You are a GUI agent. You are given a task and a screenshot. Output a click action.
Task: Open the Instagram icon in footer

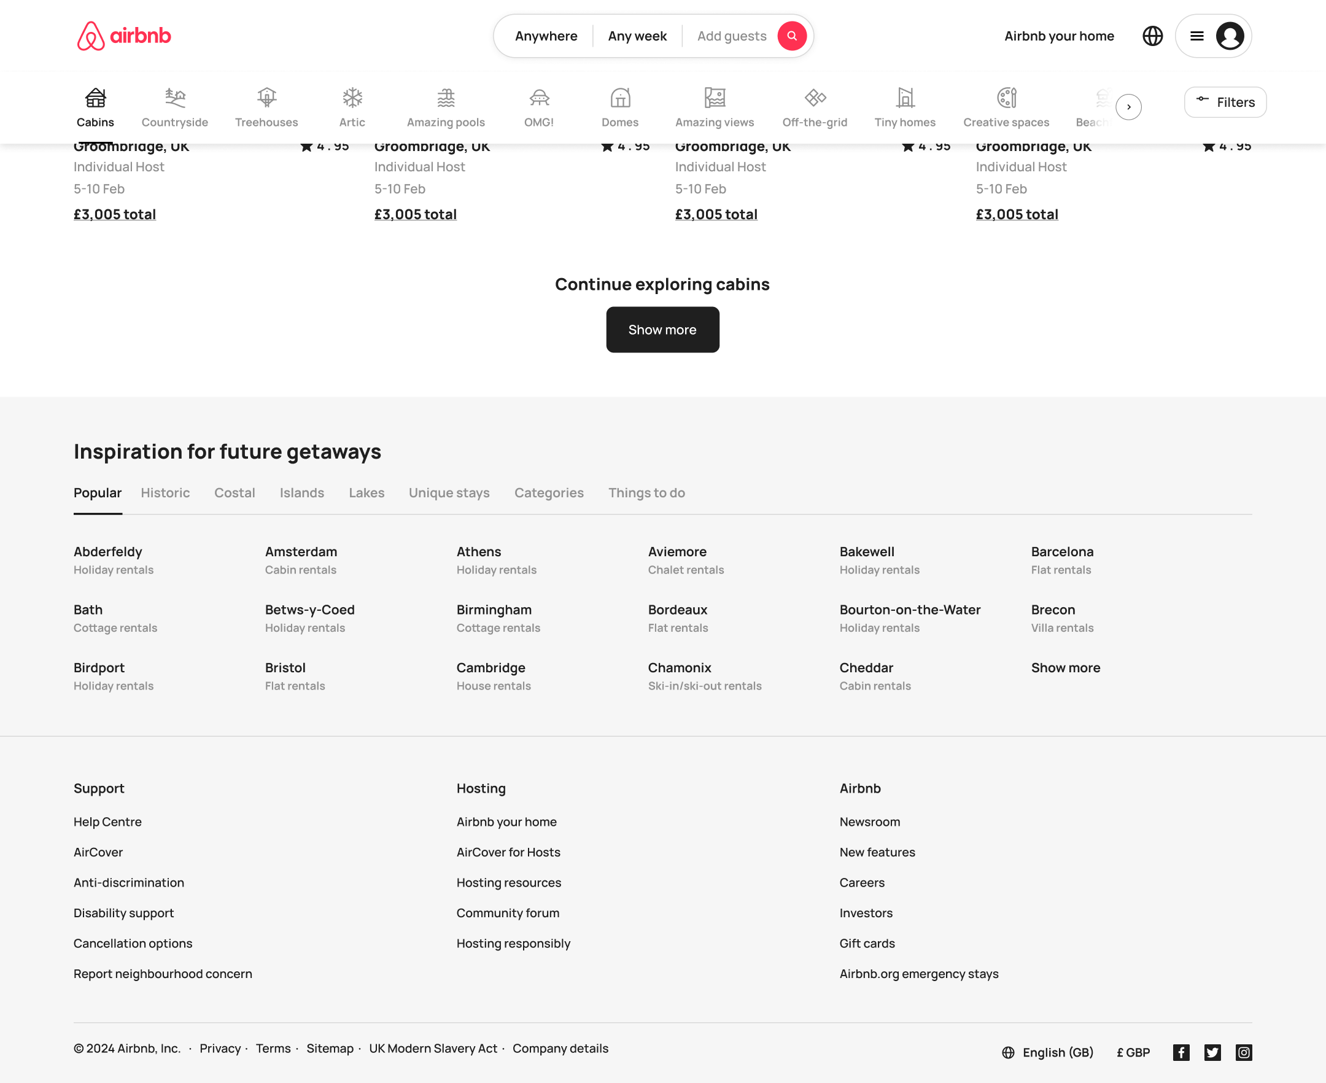(x=1244, y=1052)
